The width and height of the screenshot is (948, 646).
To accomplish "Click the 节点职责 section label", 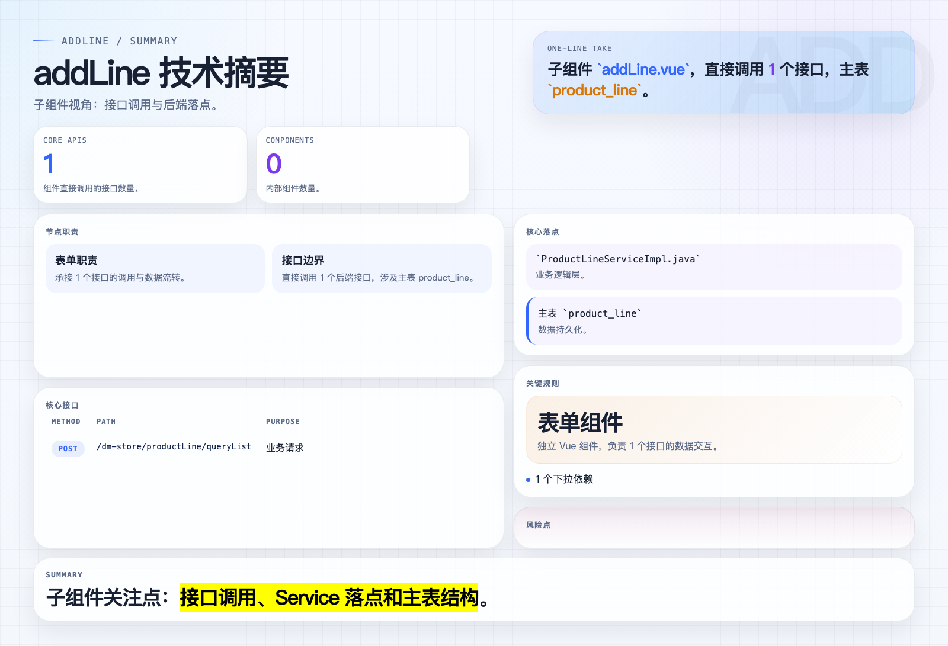I will click(x=62, y=232).
